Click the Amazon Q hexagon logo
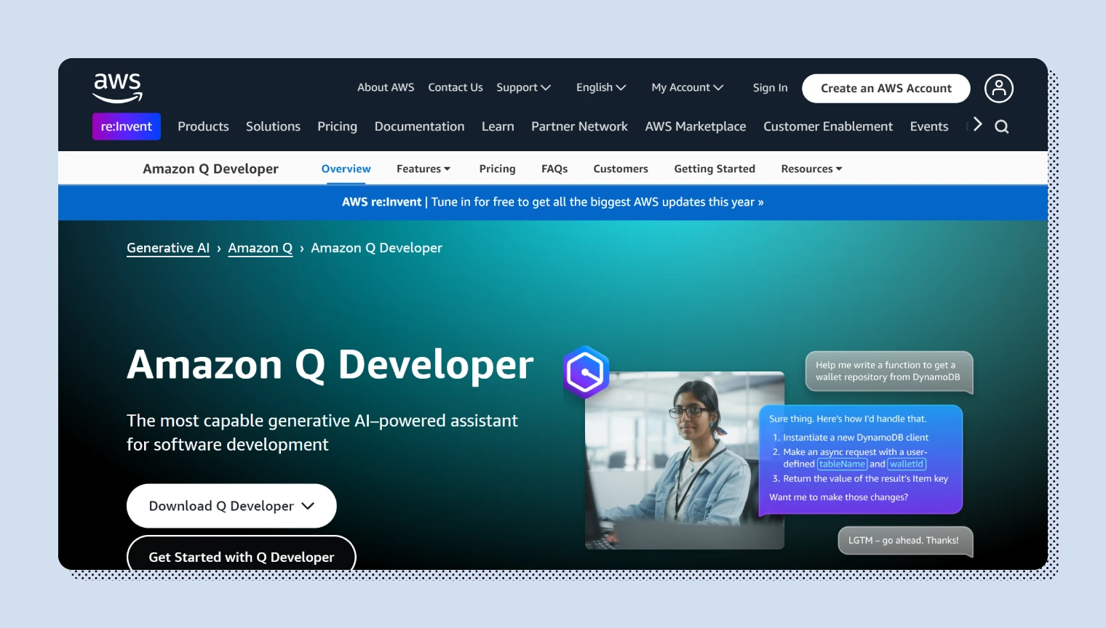This screenshot has height=628, width=1106. (x=586, y=372)
